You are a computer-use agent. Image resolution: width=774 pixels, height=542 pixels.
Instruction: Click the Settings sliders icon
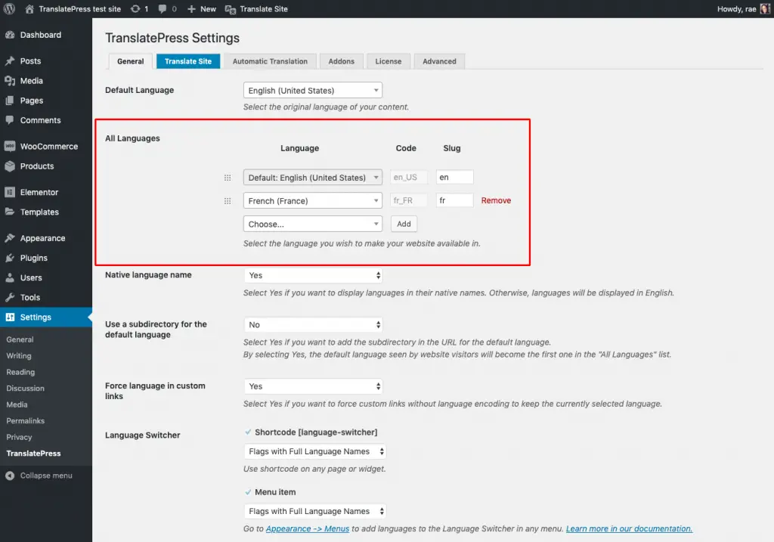[10, 317]
